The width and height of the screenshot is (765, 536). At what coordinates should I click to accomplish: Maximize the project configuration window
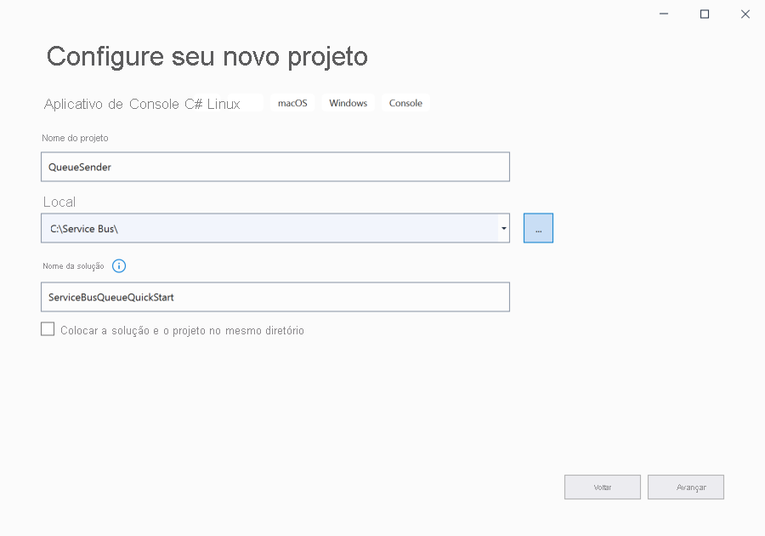click(x=704, y=14)
